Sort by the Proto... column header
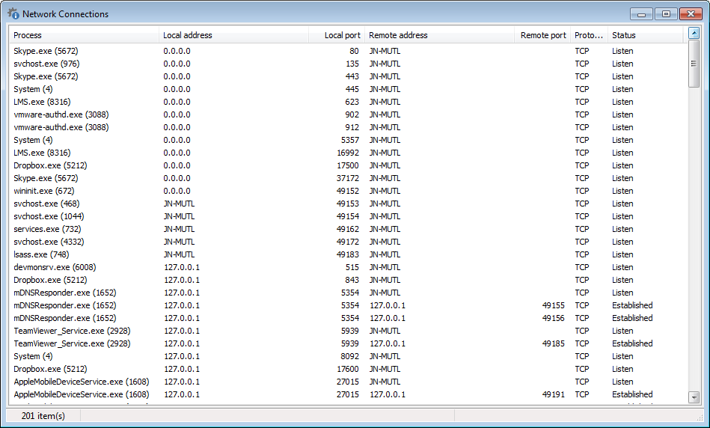The height and width of the screenshot is (428, 710). [x=589, y=35]
